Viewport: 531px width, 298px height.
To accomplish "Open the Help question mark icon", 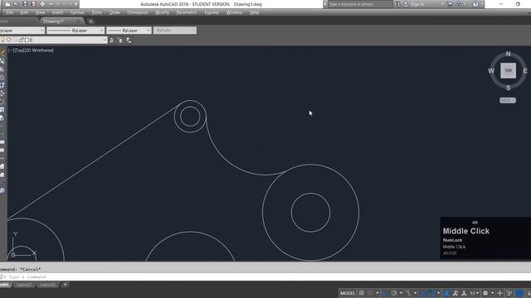I will pos(475,4).
